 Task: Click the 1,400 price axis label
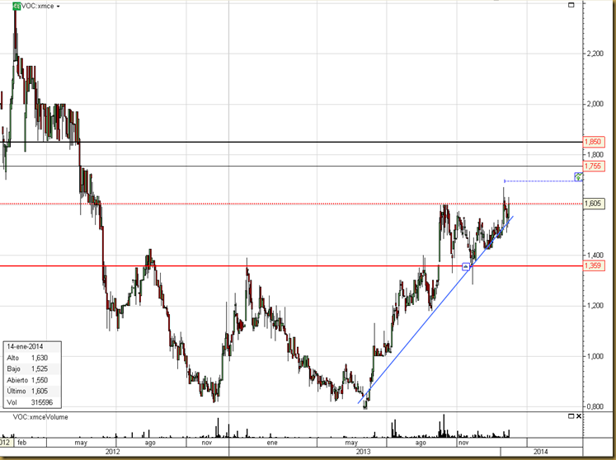tap(595, 256)
